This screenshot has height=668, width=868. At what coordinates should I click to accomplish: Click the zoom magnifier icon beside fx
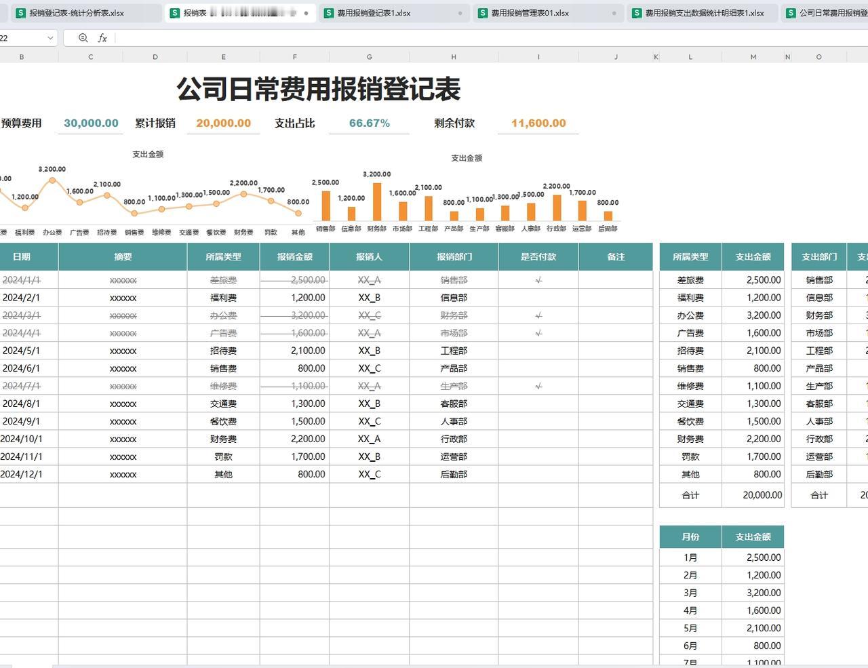coord(83,38)
